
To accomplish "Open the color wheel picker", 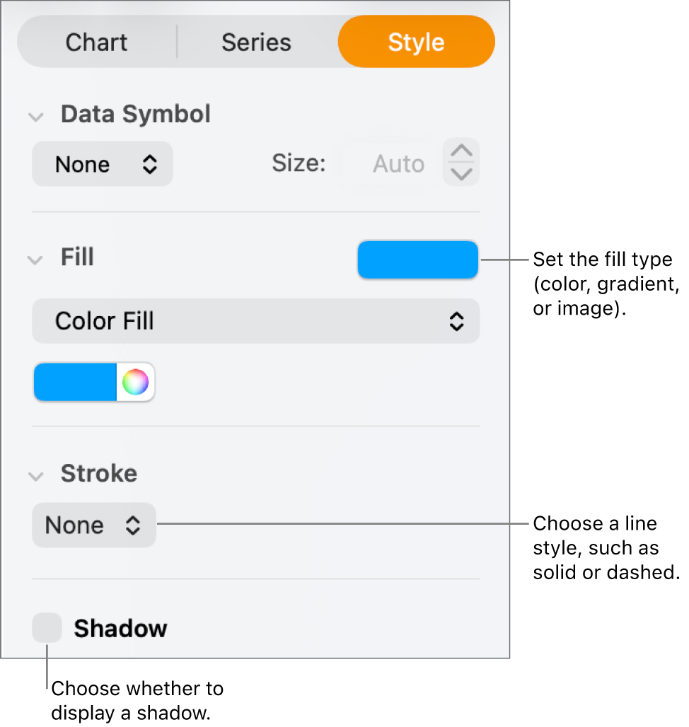I will 136,382.
